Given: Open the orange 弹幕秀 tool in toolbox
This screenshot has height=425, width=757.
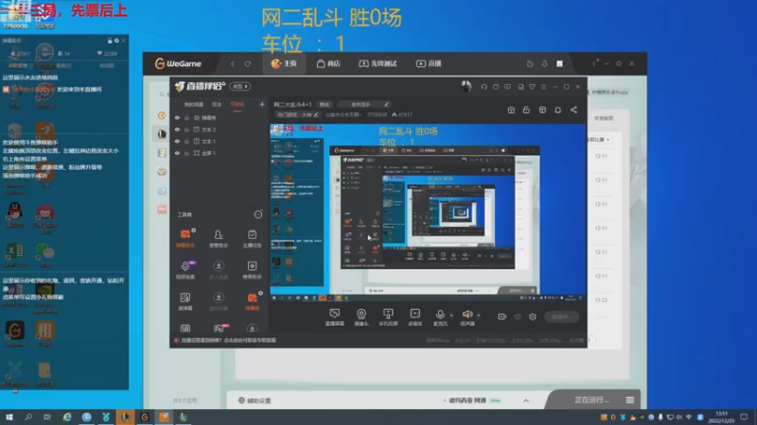Looking at the screenshot, I should (252, 300).
